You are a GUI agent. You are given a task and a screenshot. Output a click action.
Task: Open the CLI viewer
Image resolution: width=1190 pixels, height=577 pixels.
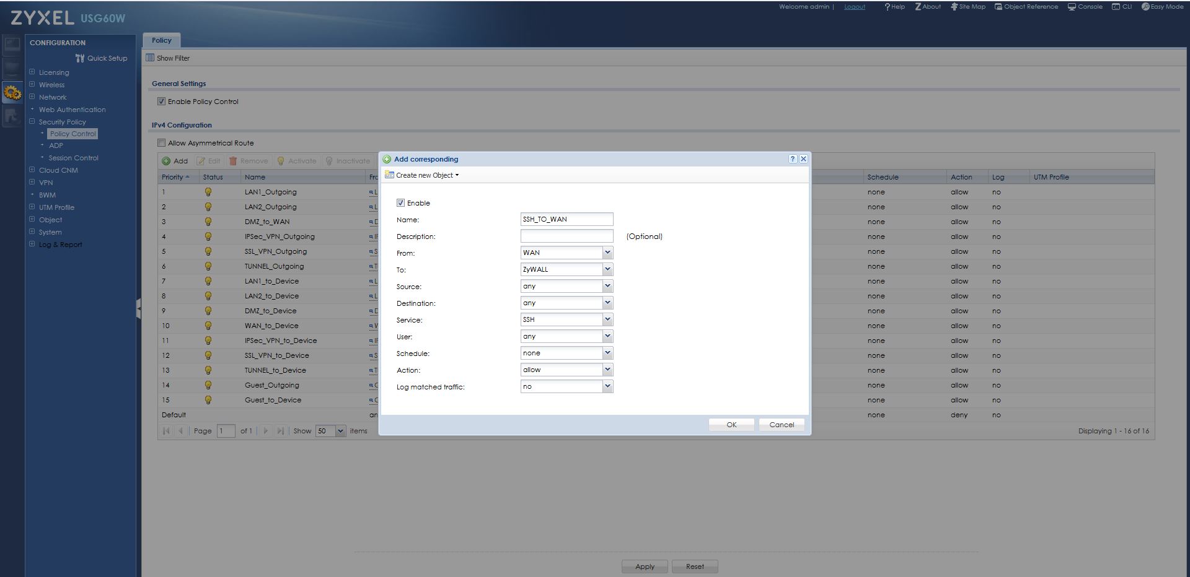tap(1122, 7)
